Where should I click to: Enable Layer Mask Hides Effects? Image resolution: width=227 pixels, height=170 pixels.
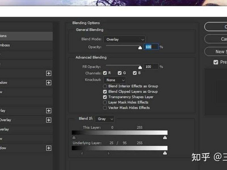click(x=105, y=102)
